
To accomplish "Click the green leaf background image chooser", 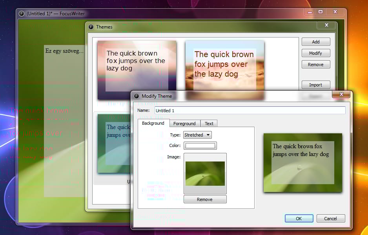I will point(205,174).
